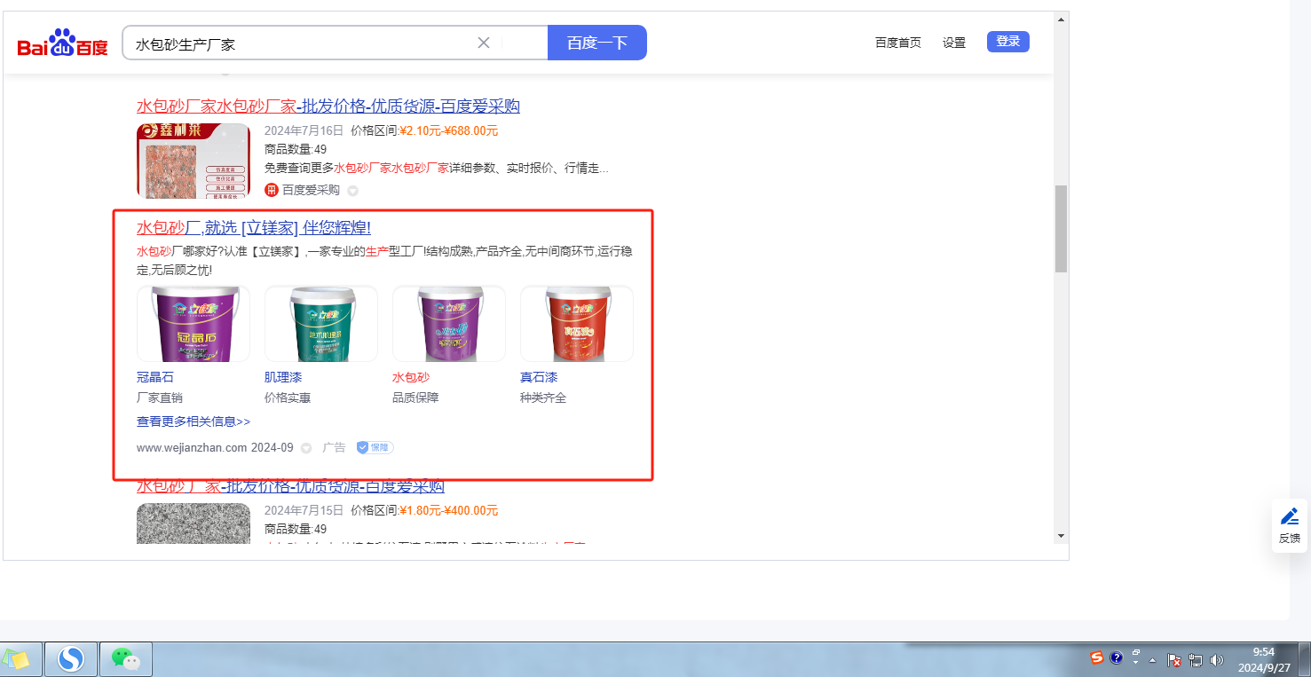Show hidden tray icons arrow
This screenshot has height=677, width=1311.
pos(1153,660)
